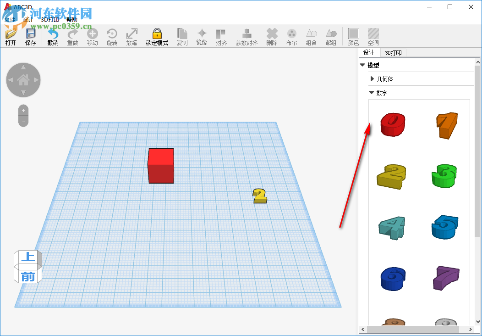The width and height of the screenshot is (482, 336).
Task: Pick the teal number 4 model
Action: pyautogui.click(x=392, y=228)
